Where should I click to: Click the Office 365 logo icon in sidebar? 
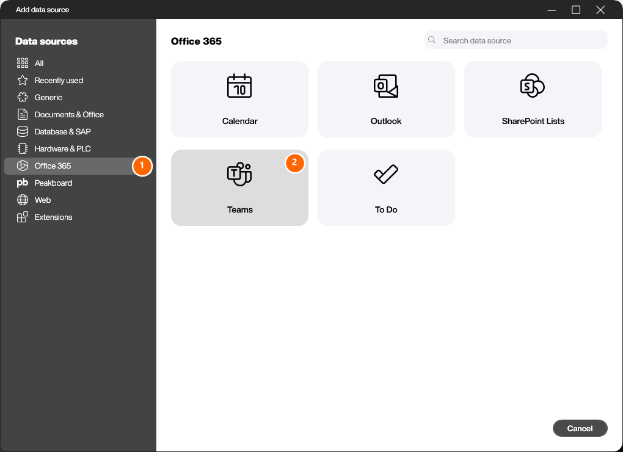pyautogui.click(x=23, y=166)
